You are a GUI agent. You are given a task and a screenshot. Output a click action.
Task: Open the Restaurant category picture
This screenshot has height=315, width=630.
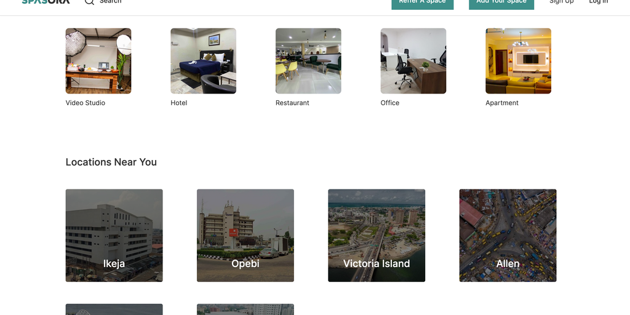[308, 61]
